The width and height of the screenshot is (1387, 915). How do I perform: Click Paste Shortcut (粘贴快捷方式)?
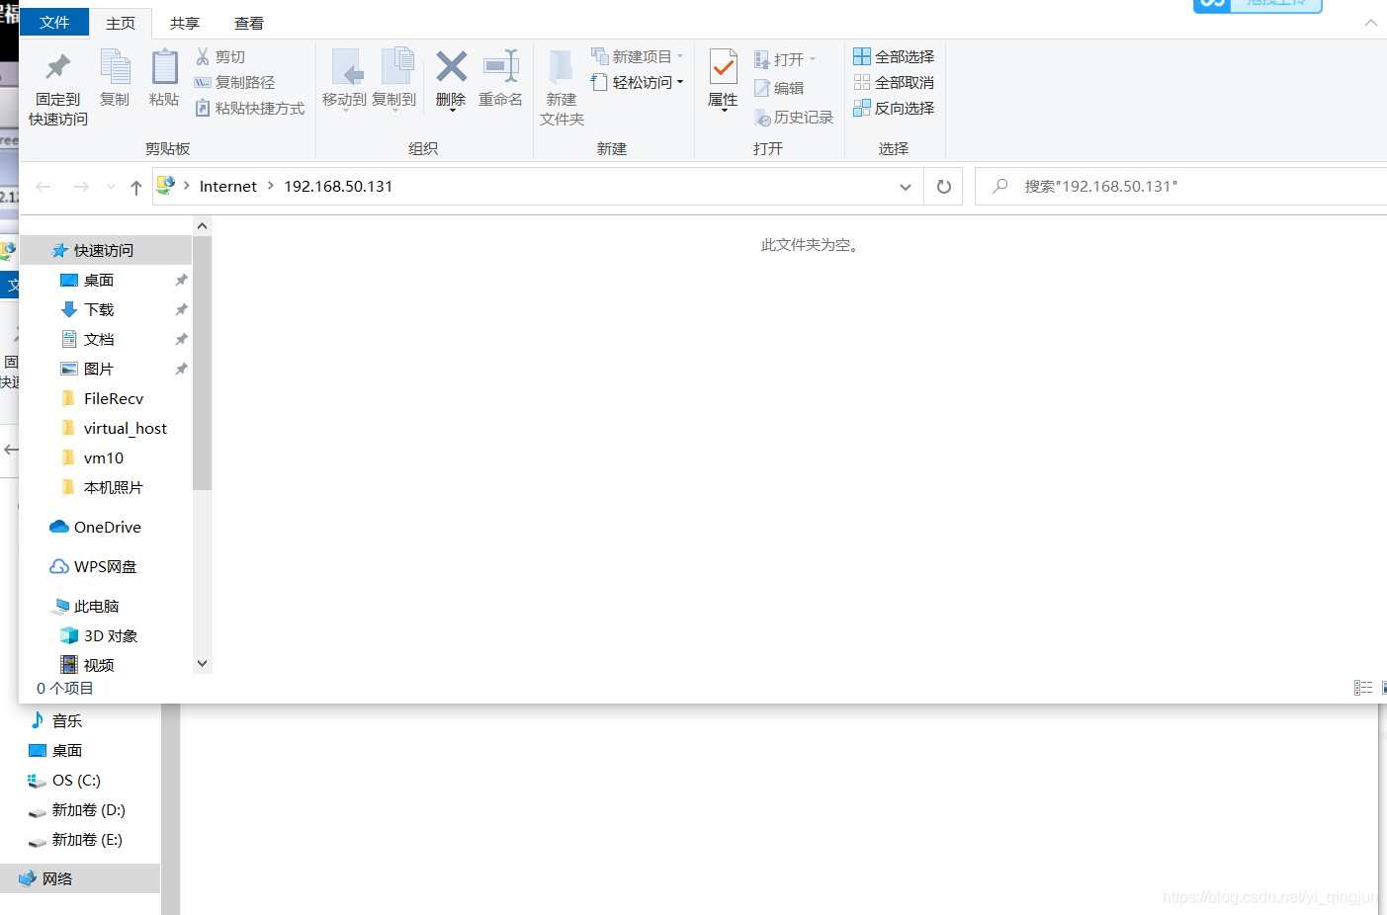[250, 108]
